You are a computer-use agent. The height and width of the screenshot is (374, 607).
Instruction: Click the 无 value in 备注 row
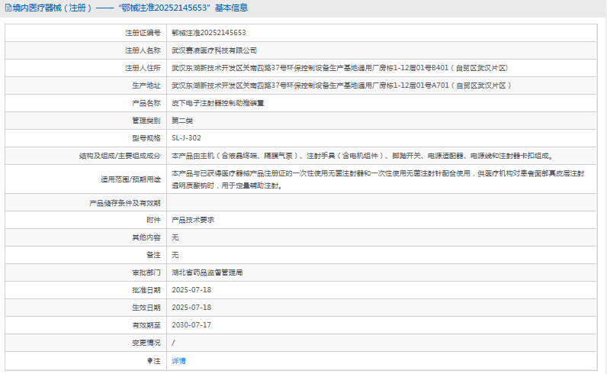coord(175,255)
